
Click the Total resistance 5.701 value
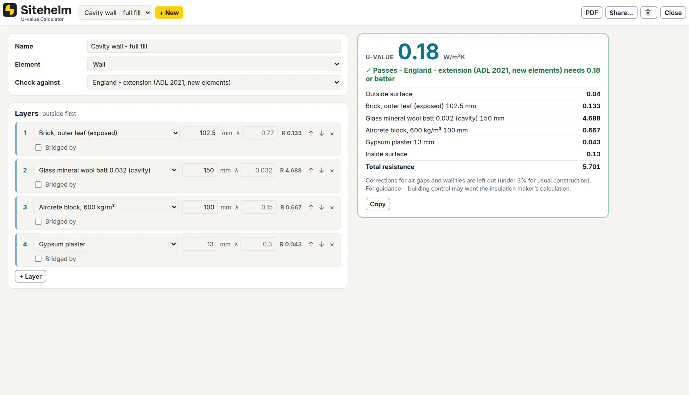[591, 167]
